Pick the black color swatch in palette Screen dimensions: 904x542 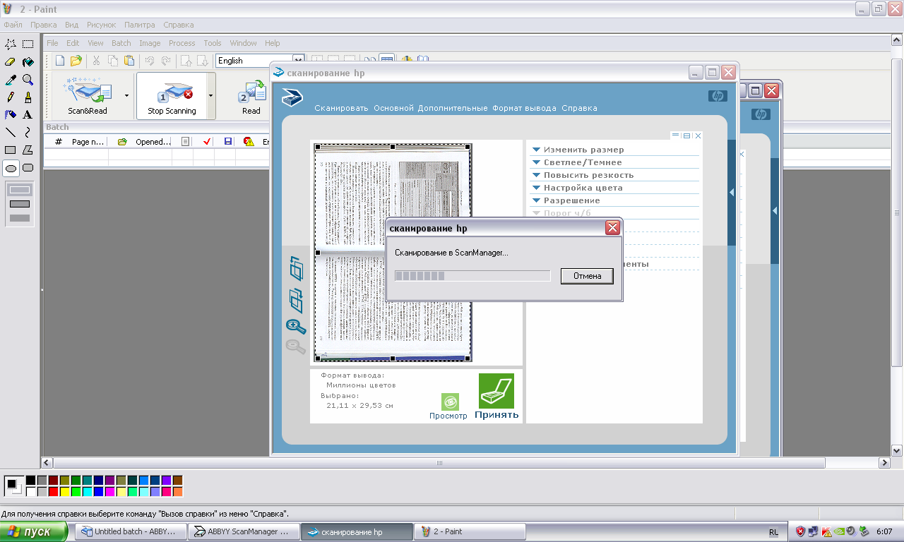31,480
